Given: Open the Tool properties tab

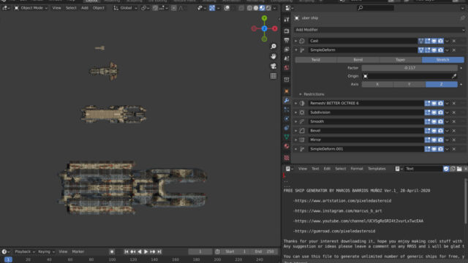Looking at the screenshot, I should 287,20.
